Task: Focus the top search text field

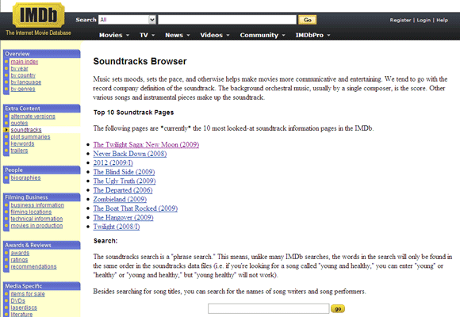Action: point(228,20)
